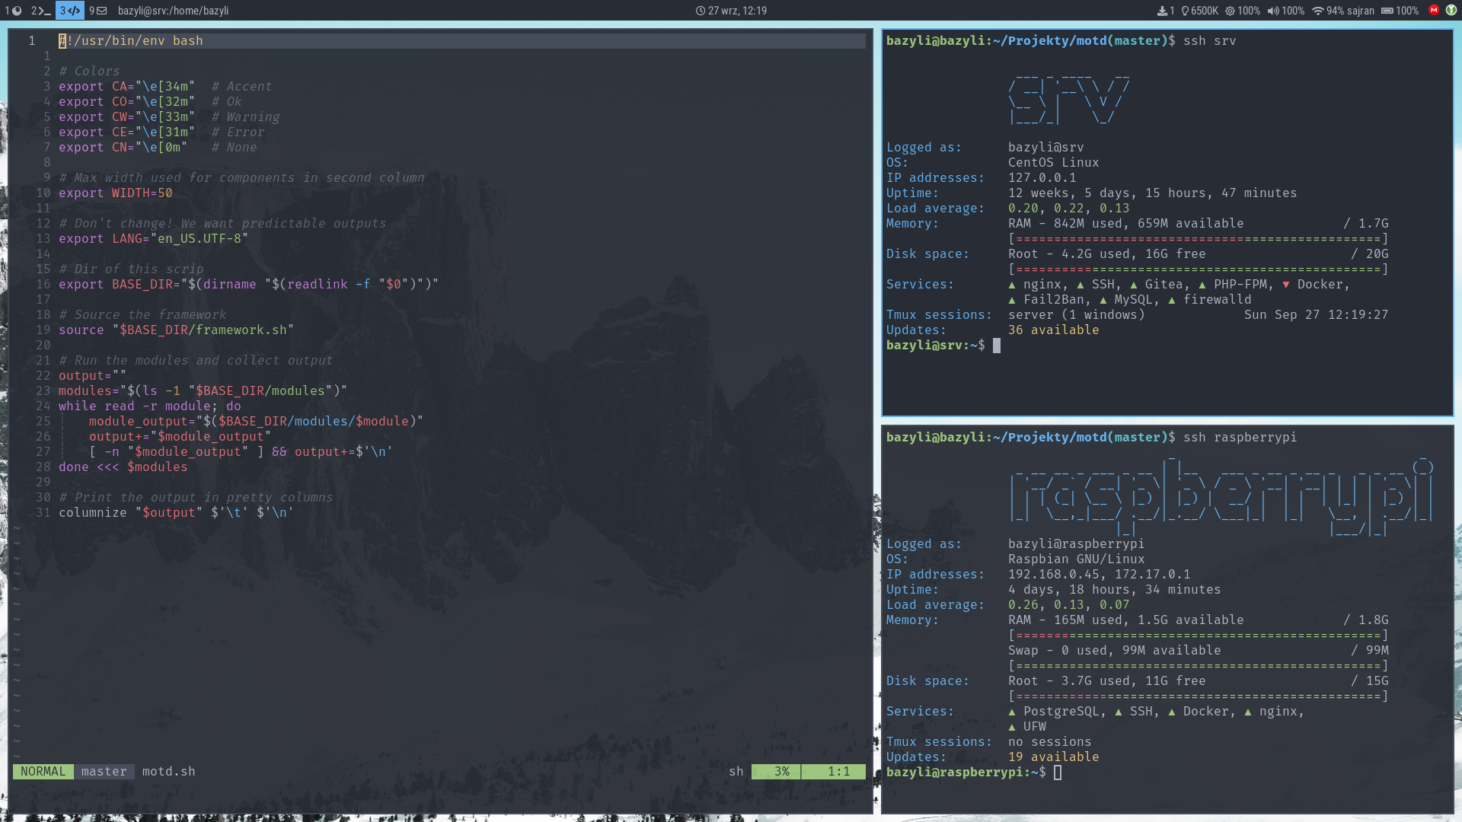Click the RAM memory usage bar on srv
1462x822 pixels.
1197,238
